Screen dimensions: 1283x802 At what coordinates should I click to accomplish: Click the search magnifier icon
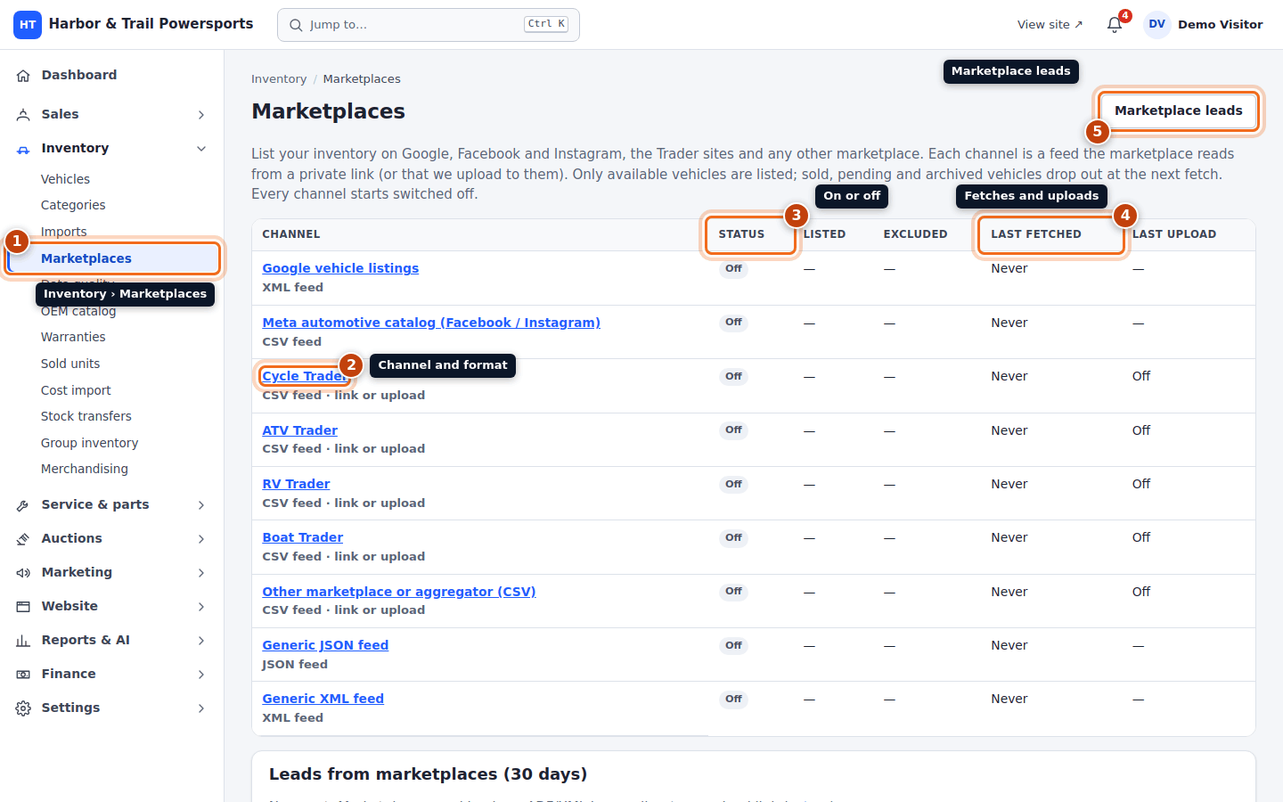tap(296, 25)
